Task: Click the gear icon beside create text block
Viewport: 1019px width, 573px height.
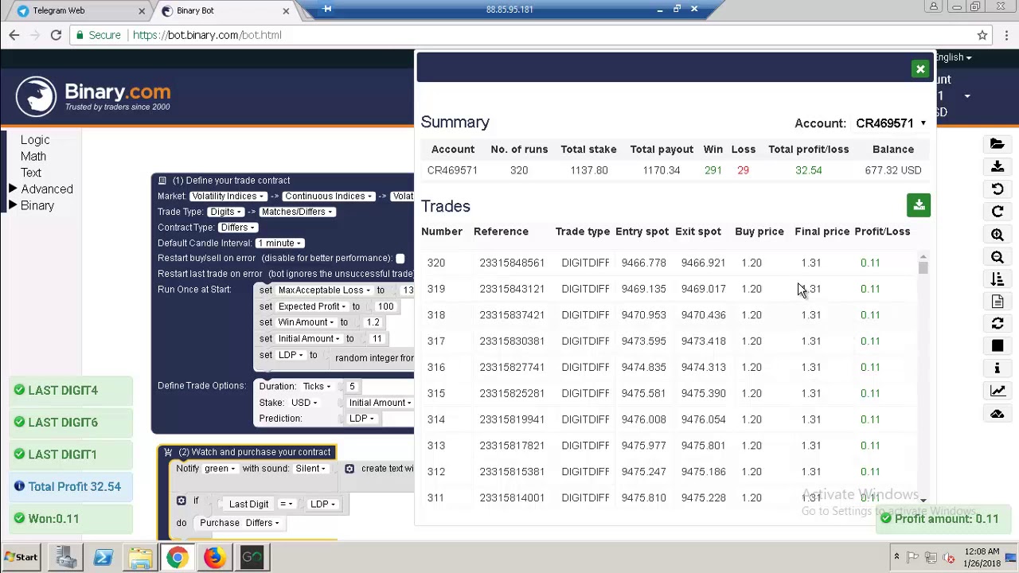Action: 349,468
